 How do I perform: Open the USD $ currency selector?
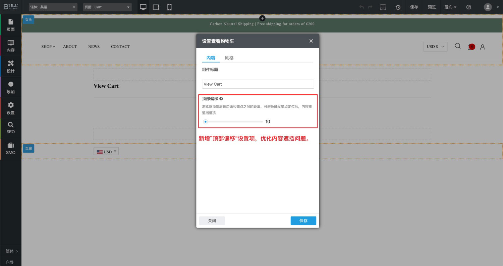(435, 47)
